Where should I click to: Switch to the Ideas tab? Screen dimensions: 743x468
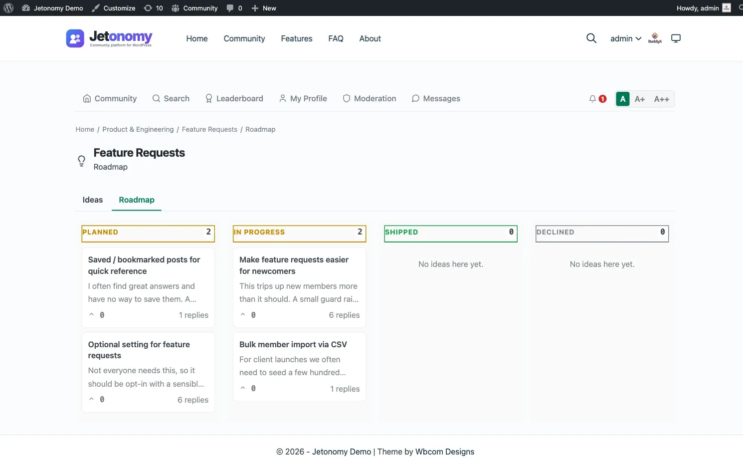(93, 200)
